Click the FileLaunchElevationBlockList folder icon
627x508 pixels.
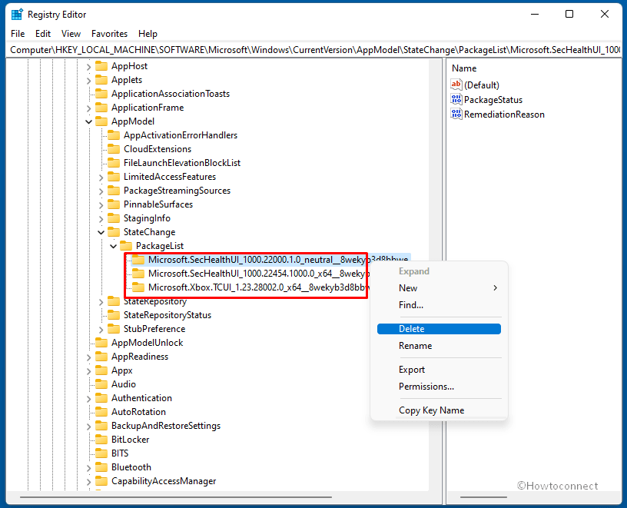(114, 163)
